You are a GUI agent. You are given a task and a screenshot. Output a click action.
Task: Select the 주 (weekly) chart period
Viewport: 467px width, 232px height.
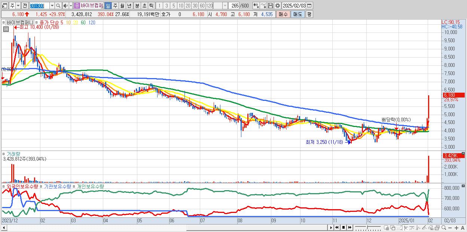click(x=115, y=6)
